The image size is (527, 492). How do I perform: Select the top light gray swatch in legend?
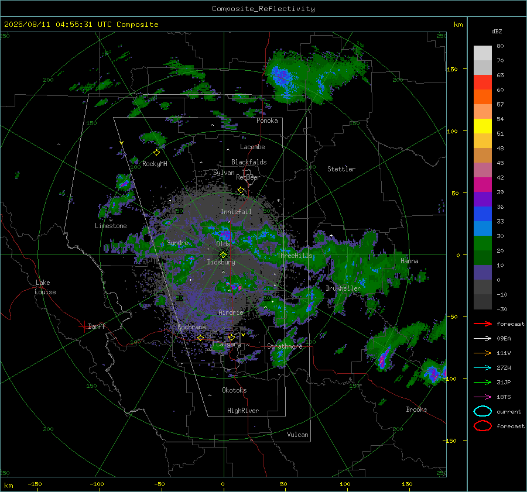[482, 53]
